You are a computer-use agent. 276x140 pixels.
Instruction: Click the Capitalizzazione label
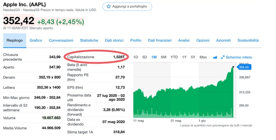(x=81, y=57)
